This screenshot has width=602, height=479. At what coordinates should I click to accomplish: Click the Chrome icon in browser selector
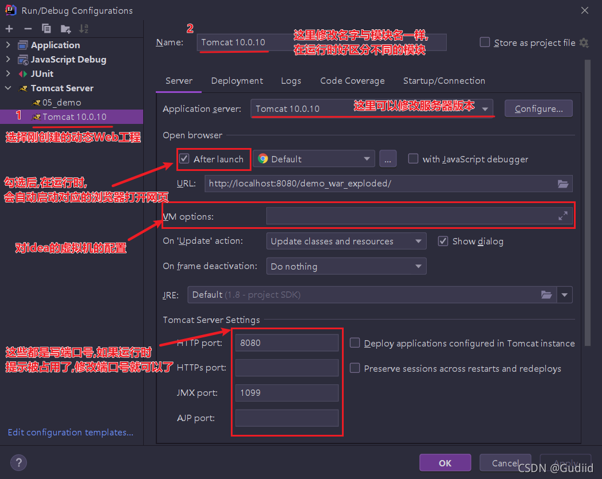(263, 159)
